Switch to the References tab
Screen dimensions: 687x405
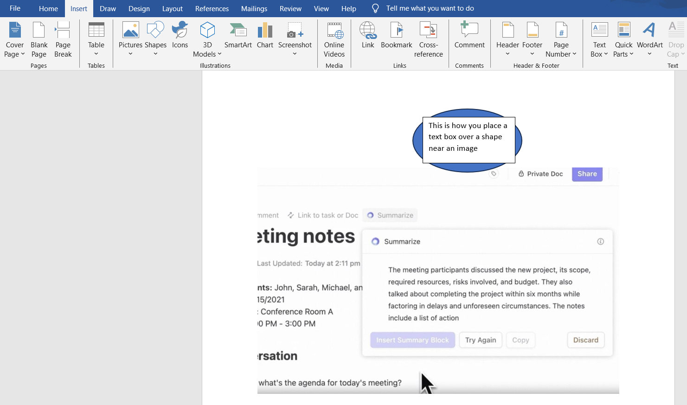212,8
